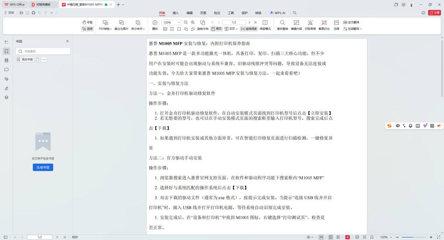The height and width of the screenshot is (240, 444).
Task: Click the open folder quick access icon
Action: coord(21,13)
